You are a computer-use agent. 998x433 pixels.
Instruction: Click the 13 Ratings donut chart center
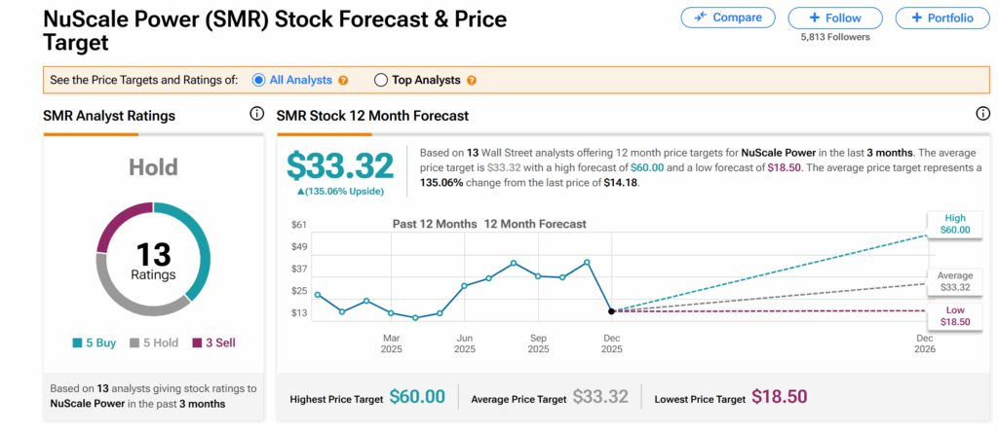(x=153, y=261)
